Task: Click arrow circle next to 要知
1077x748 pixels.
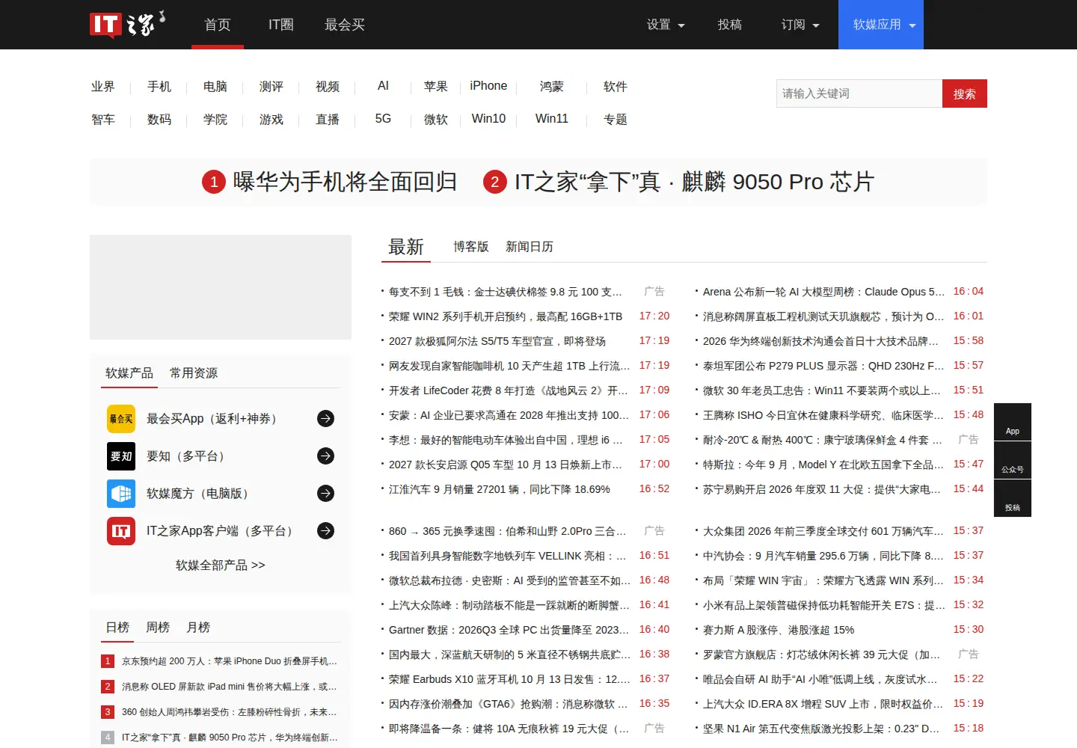Action: pyautogui.click(x=325, y=456)
